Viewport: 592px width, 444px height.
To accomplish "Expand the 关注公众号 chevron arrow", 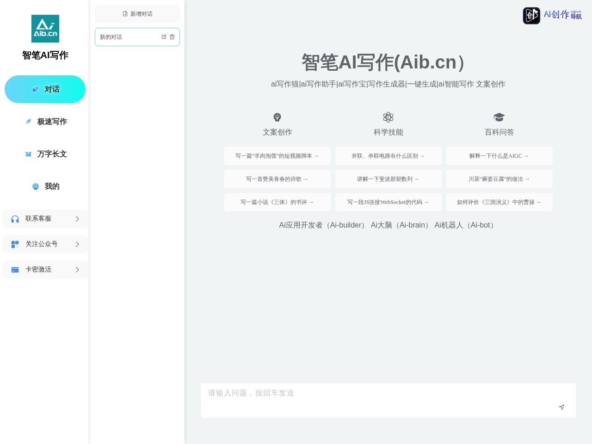I will 77,244.
